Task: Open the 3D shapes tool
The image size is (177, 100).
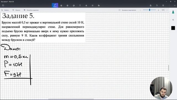Action: (x=67, y=6)
